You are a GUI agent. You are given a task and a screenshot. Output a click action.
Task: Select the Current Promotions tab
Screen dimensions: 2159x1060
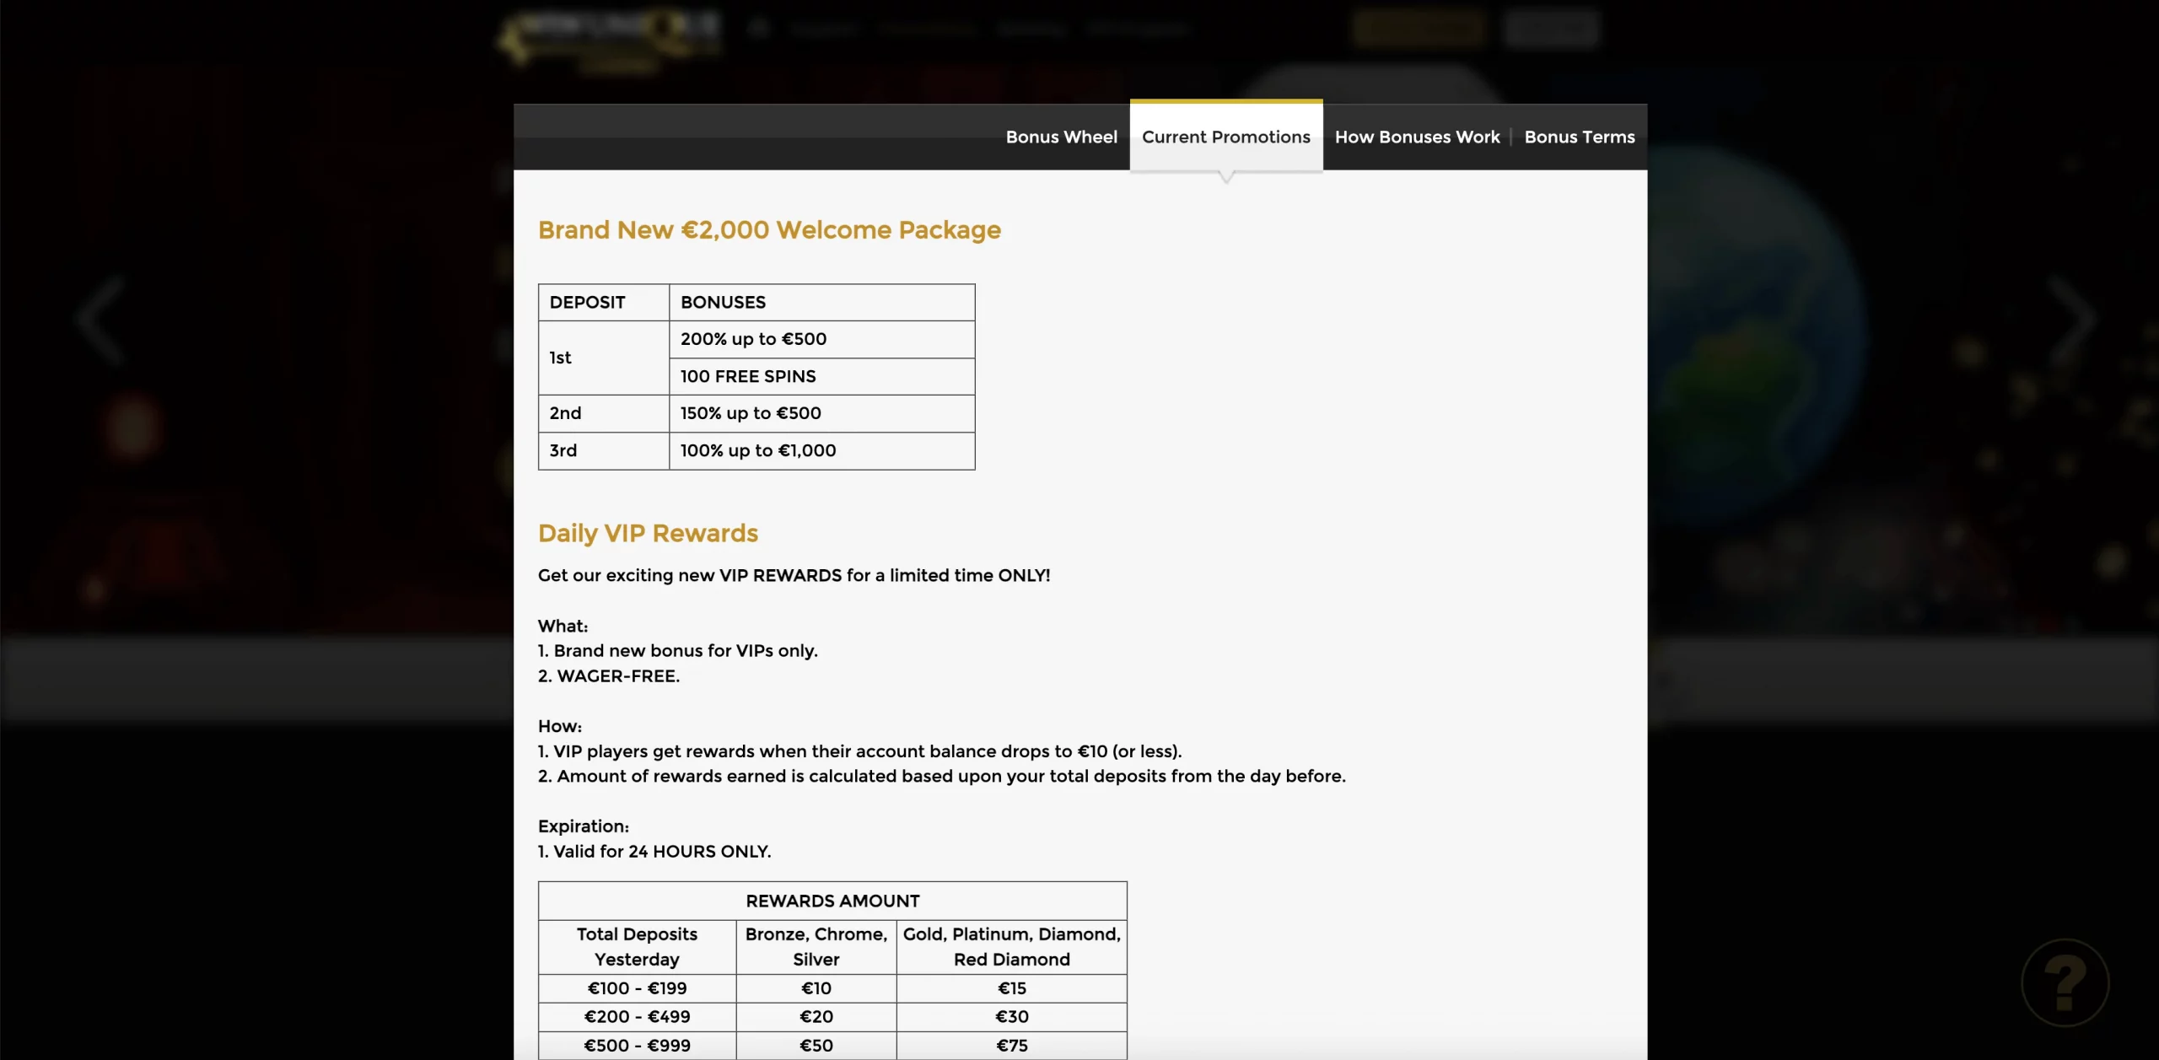pos(1226,137)
